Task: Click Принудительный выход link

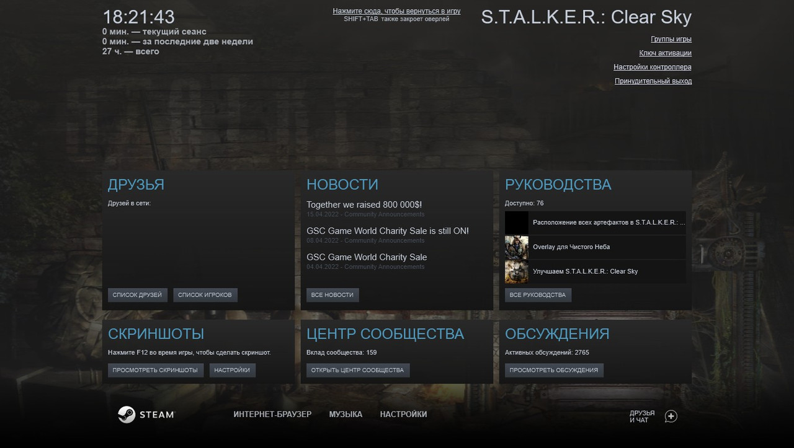Action: 653,81
